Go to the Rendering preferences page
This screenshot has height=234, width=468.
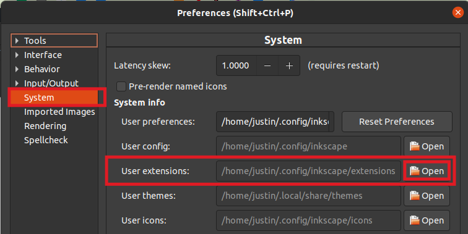click(x=45, y=126)
